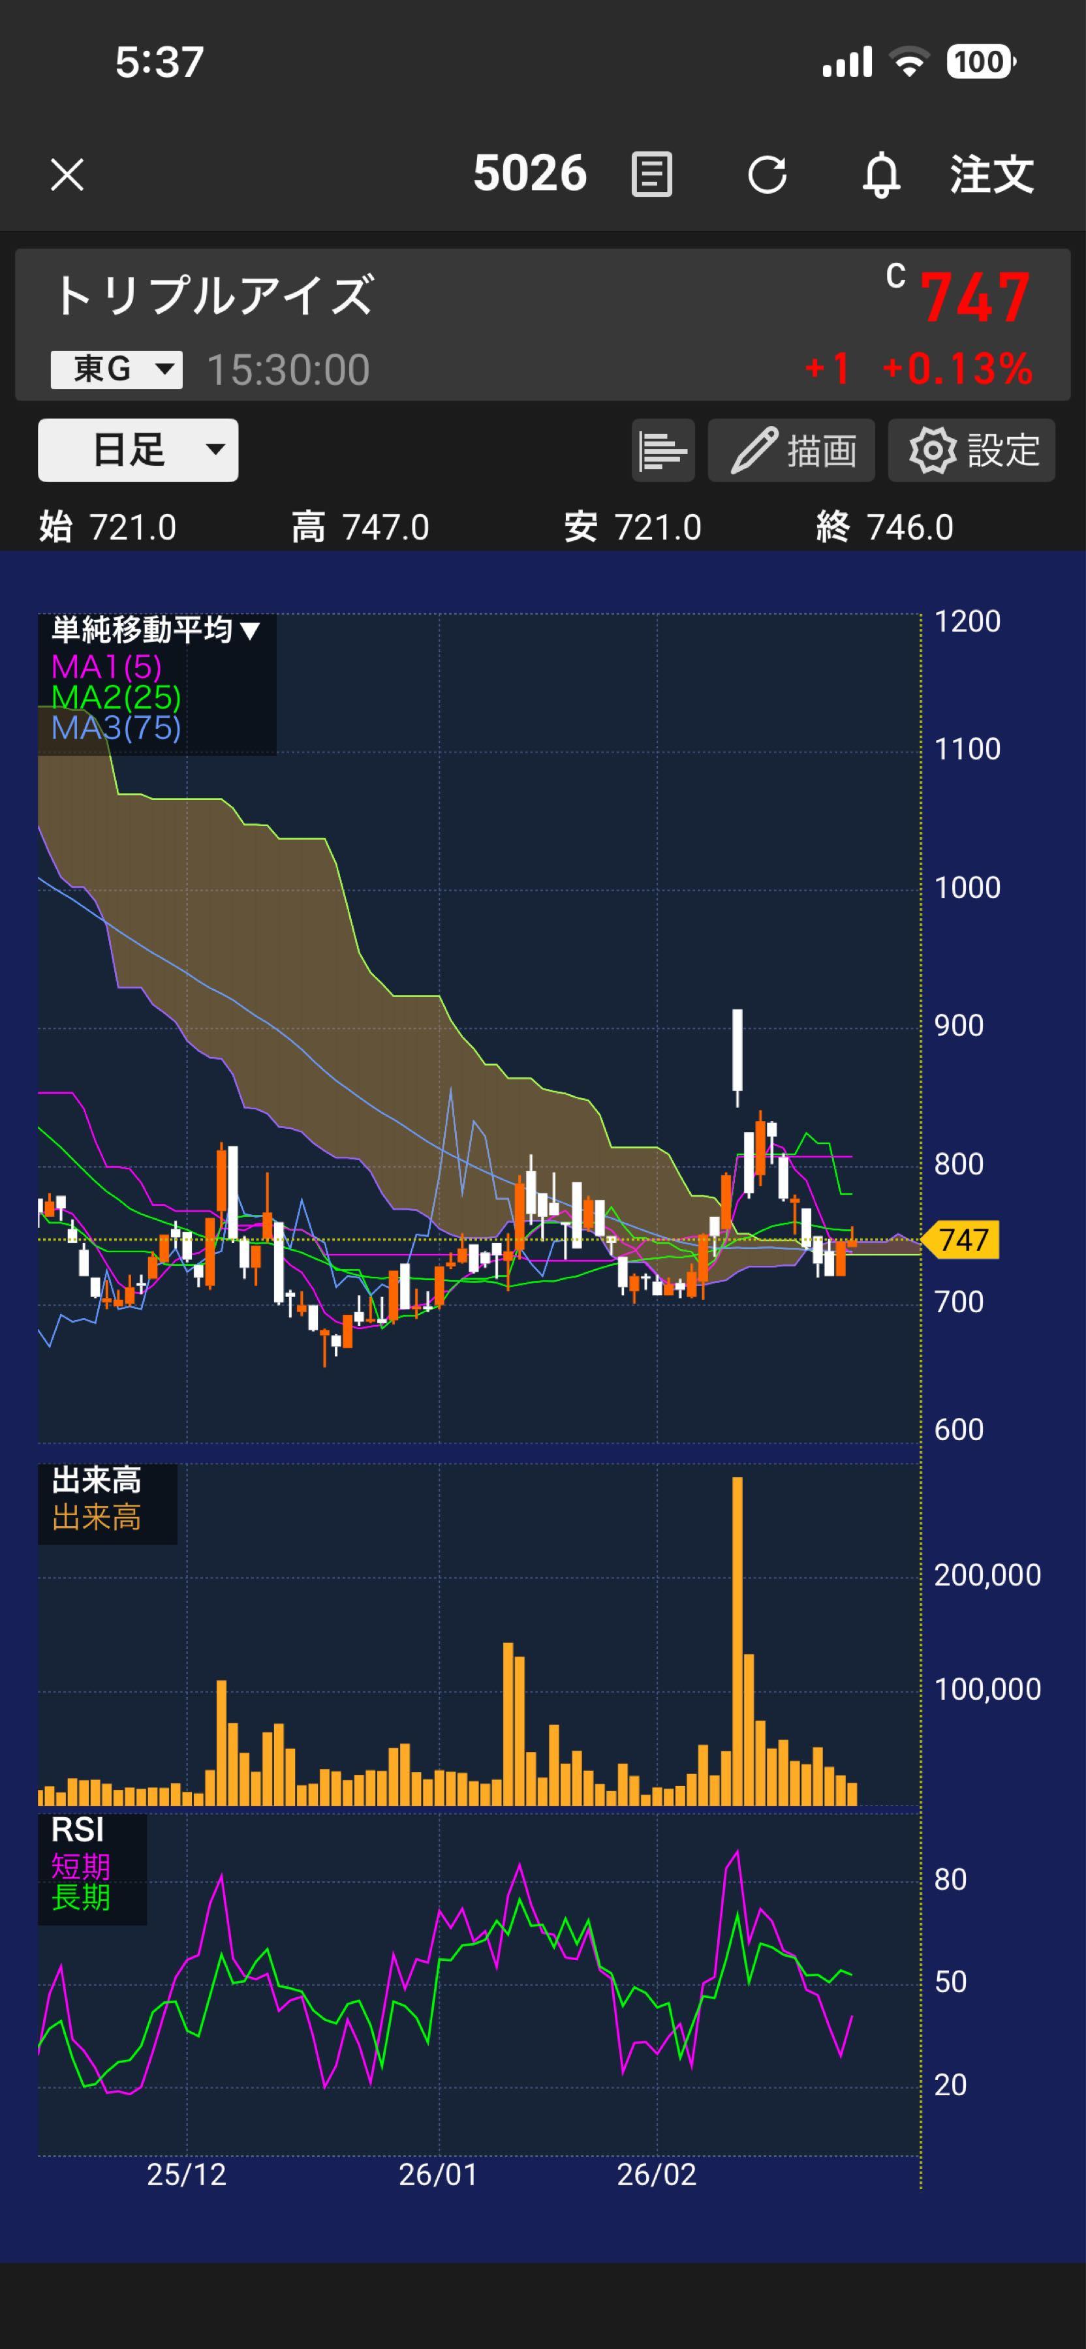Tap the RSI panel label

(x=78, y=1830)
